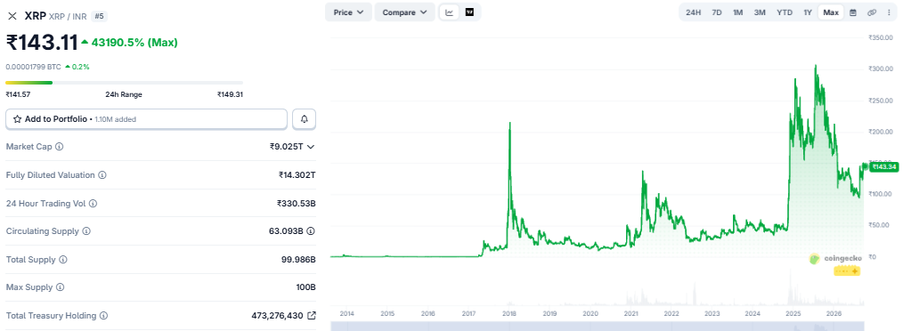The image size is (903, 331).
Task: Select the 1M time range
Action: coord(737,12)
